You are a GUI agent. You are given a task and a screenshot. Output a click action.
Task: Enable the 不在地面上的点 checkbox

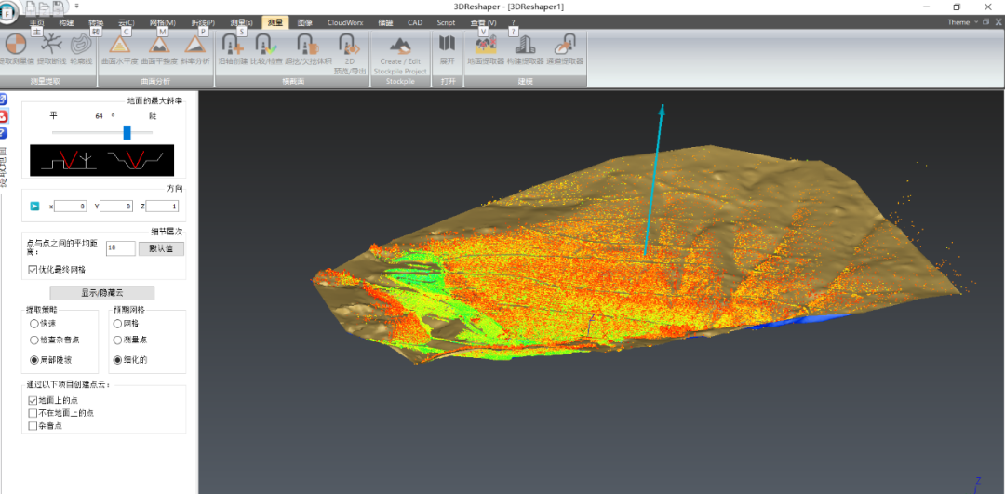pyautogui.click(x=33, y=413)
